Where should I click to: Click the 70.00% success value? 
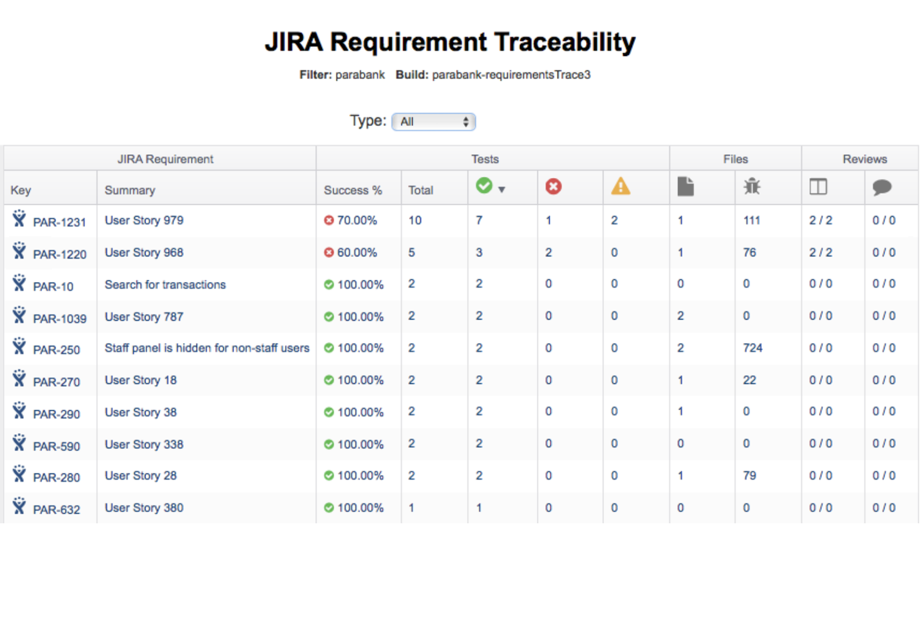357,220
